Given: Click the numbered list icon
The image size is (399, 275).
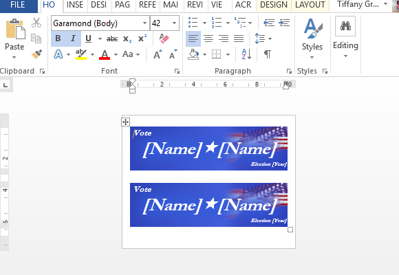Looking at the screenshot, I should pyautogui.click(x=217, y=23).
